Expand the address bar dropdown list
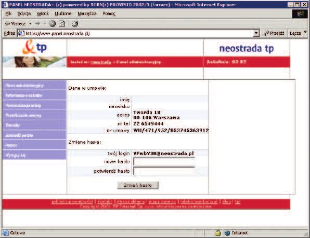The width and height of the screenshot is (310, 238). [x=256, y=33]
